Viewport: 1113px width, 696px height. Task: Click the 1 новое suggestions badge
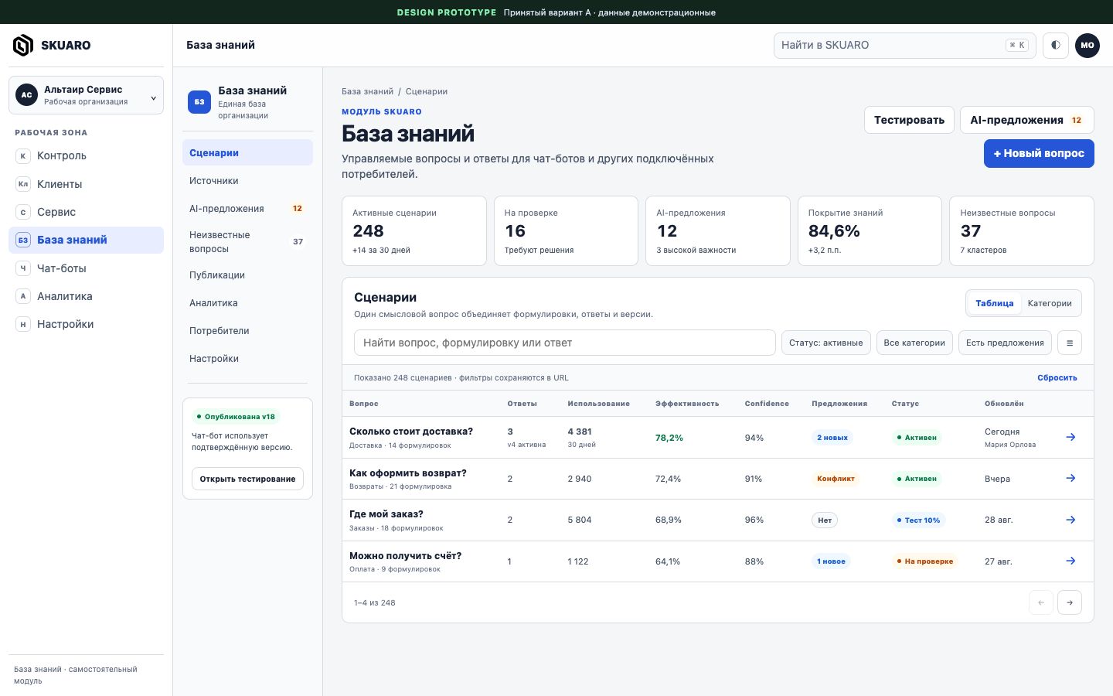tap(831, 561)
